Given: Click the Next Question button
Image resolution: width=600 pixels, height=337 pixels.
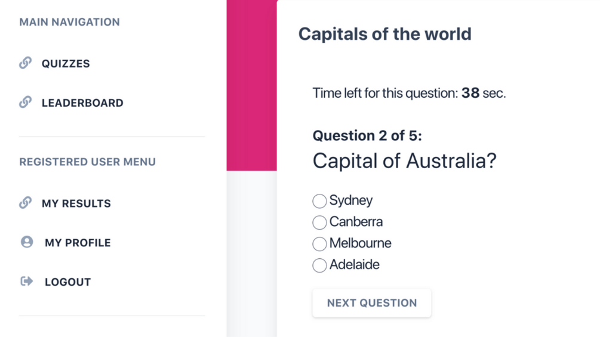Looking at the screenshot, I should 372,303.
